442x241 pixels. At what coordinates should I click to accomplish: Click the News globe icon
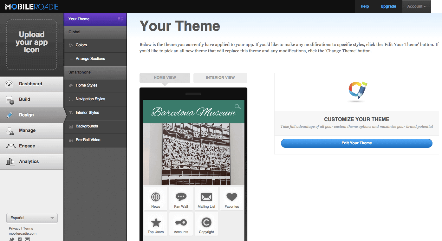[156, 197]
